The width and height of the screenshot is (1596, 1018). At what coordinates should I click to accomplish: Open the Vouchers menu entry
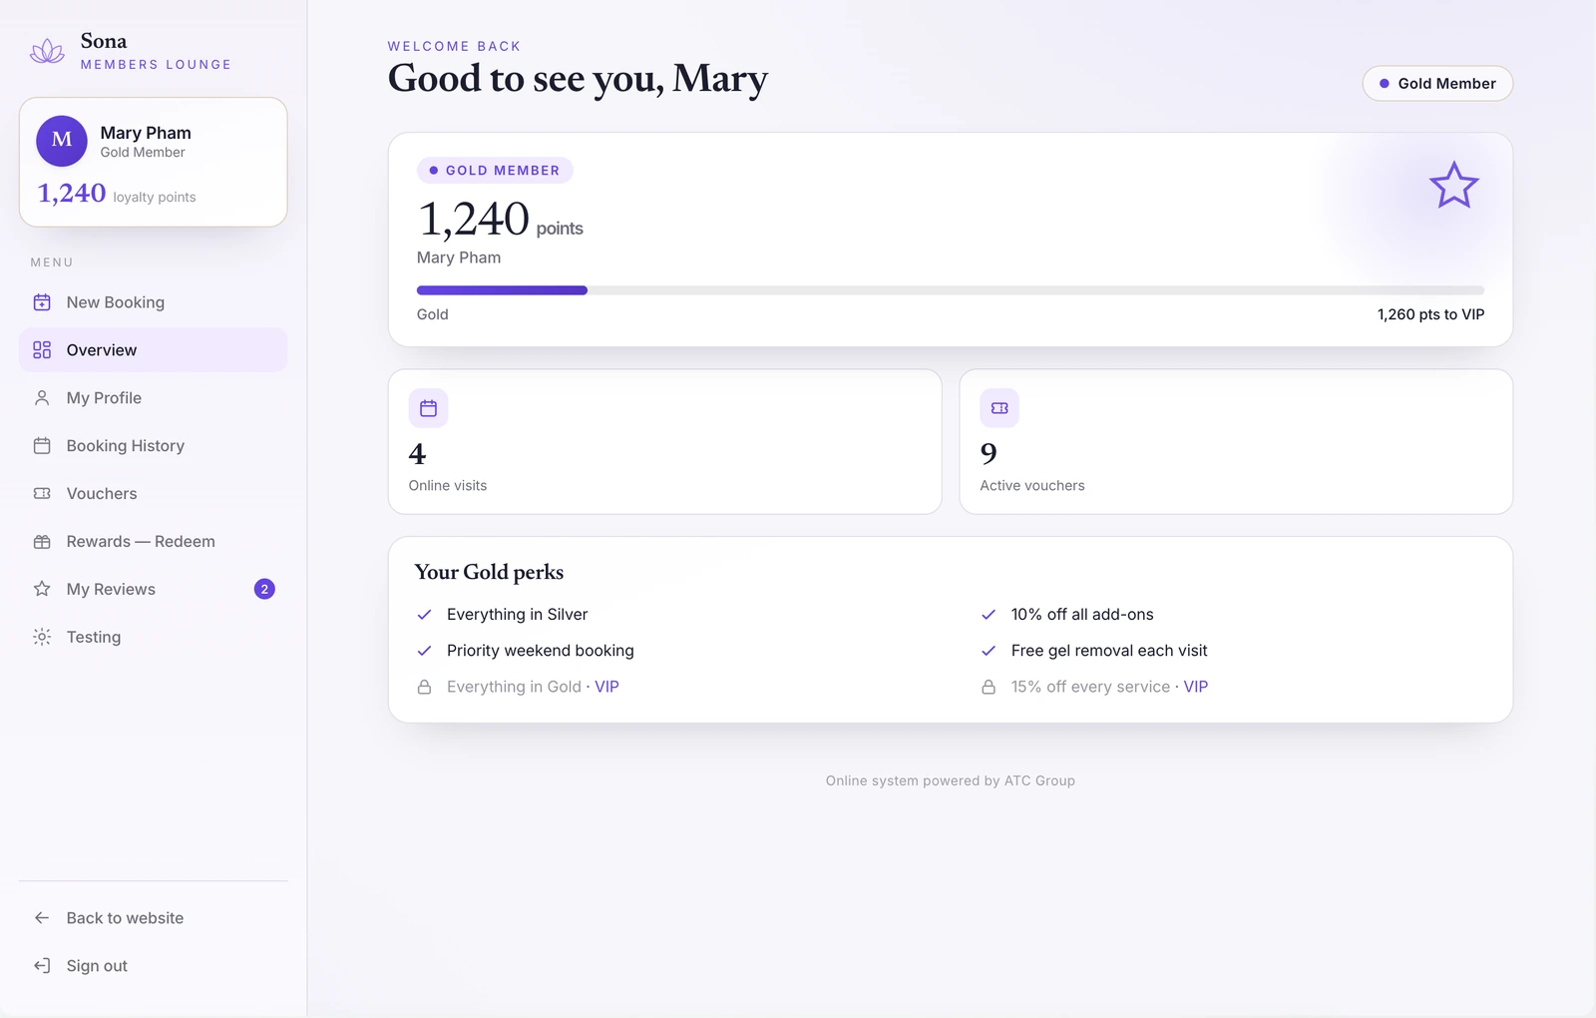(153, 494)
